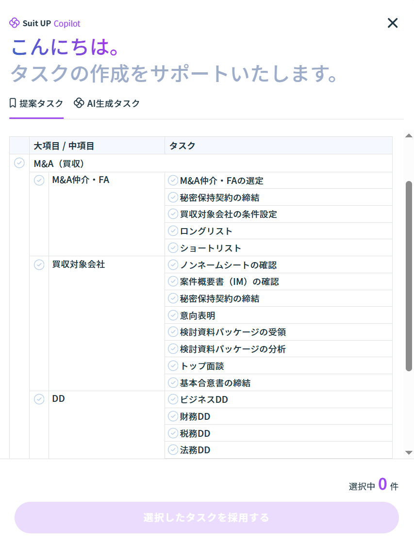Click the 買収対象会社の条件設定 task text
Viewport: 414px width, 545px height.
click(228, 214)
